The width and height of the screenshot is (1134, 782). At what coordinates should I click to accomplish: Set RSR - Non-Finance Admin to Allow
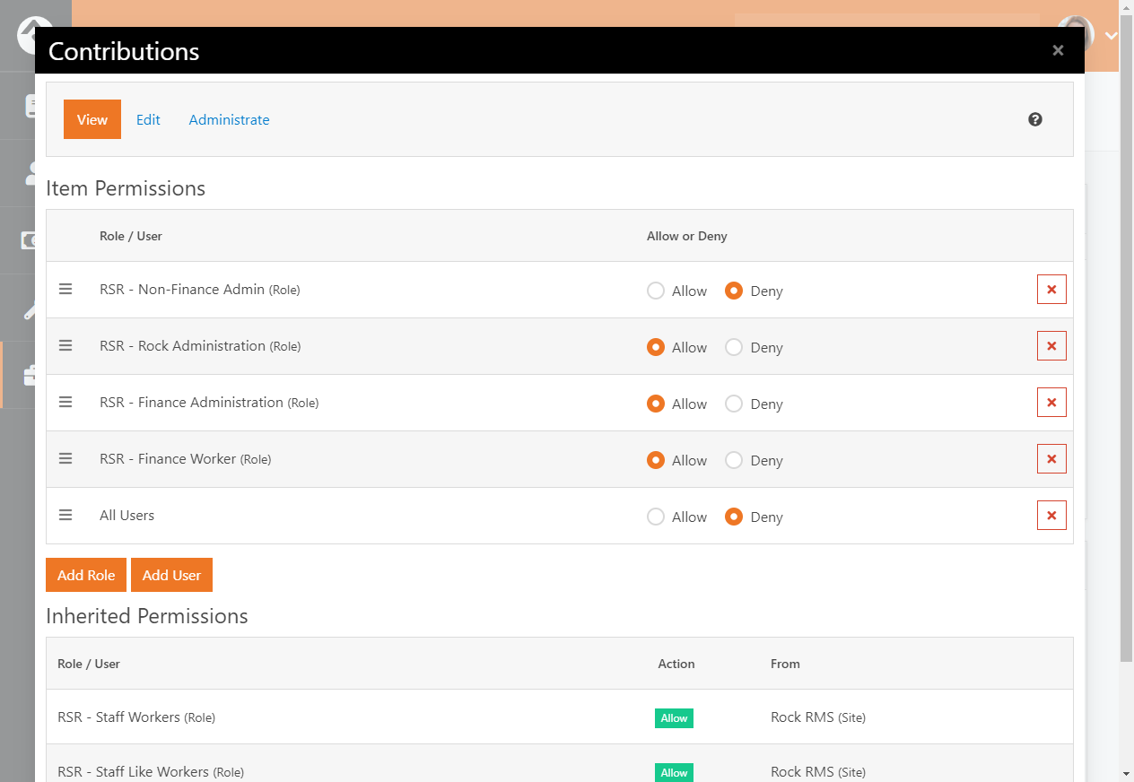(x=656, y=291)
